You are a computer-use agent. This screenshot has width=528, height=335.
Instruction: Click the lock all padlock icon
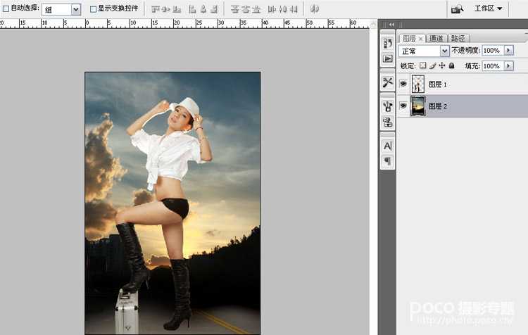[452, 65]
